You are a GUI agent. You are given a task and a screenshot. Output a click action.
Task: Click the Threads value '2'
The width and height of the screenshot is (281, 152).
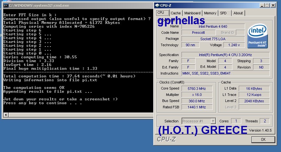coord(265,121)
